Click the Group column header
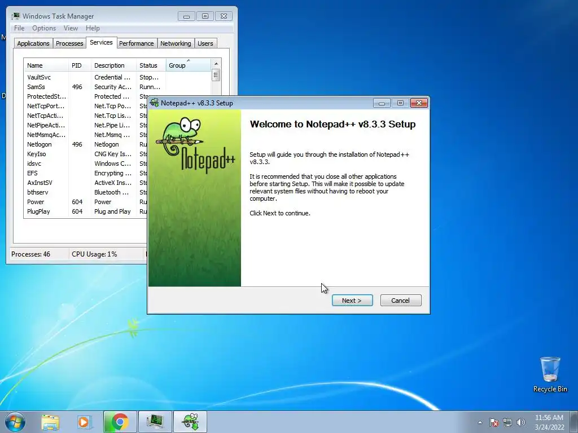 click(x=189, y=65)
